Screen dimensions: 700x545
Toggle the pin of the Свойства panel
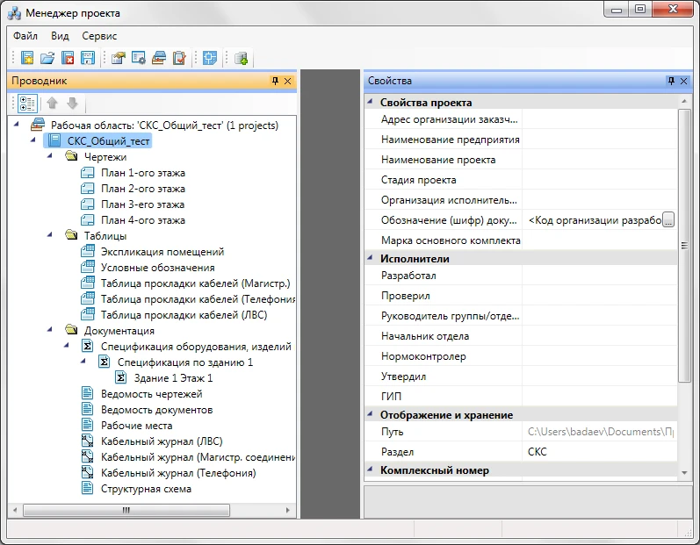click(x=670, y=81)
